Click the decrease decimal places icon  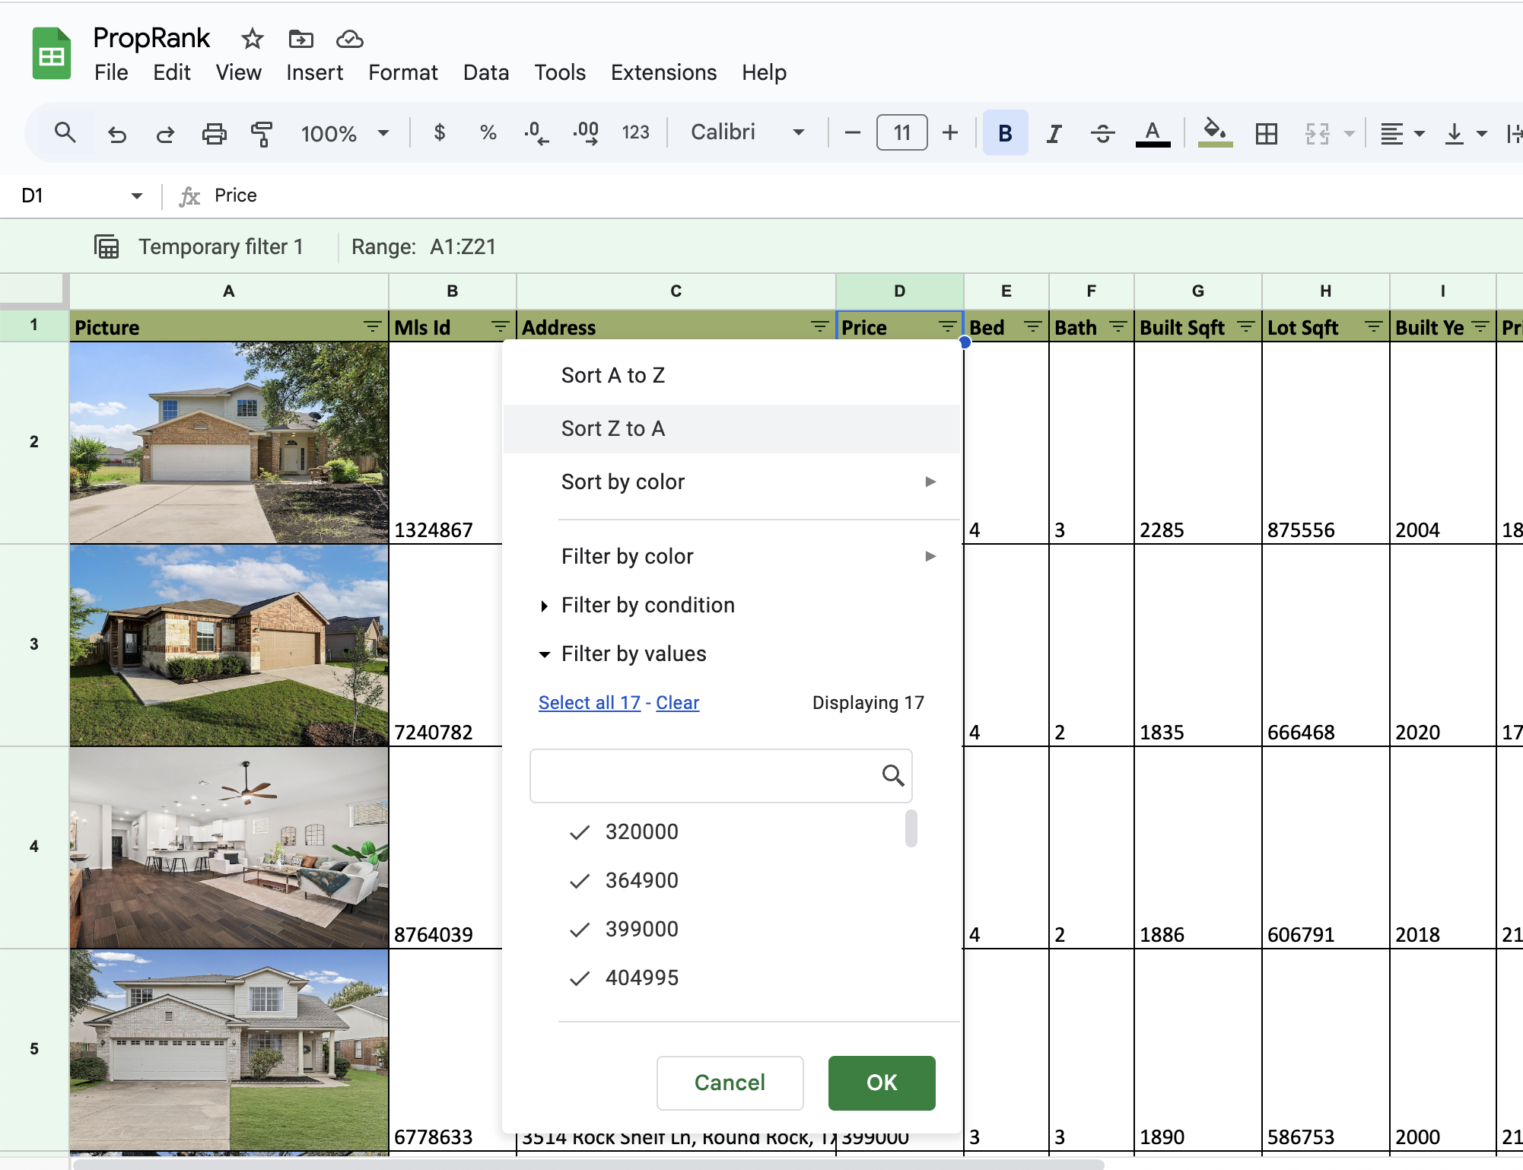coord(537,132)
